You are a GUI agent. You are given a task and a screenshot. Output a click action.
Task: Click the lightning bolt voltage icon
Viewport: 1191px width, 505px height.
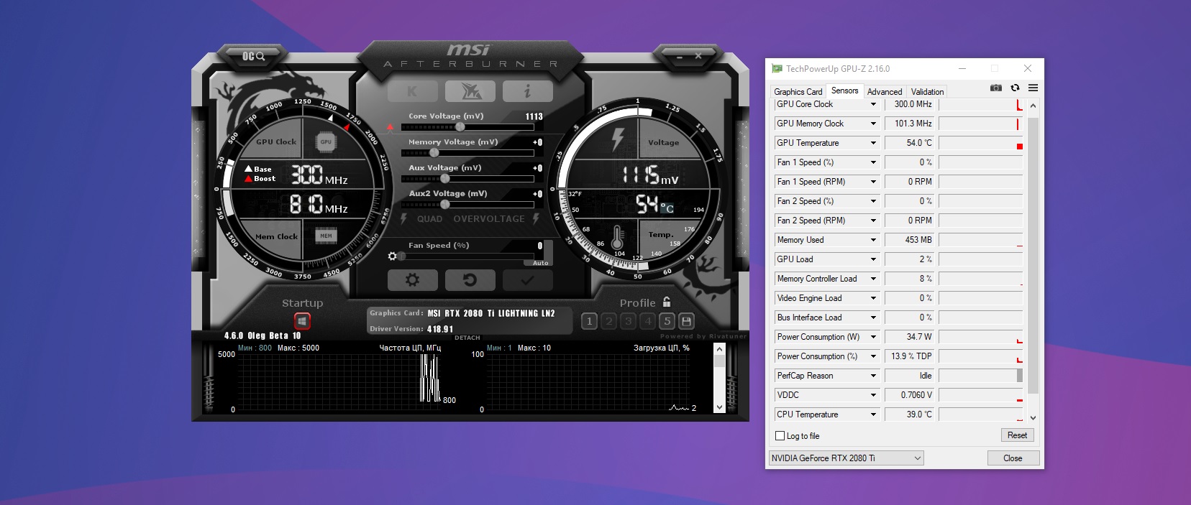617,139
